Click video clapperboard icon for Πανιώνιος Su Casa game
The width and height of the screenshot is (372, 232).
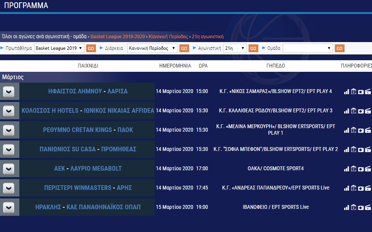[x=368, y=149]
